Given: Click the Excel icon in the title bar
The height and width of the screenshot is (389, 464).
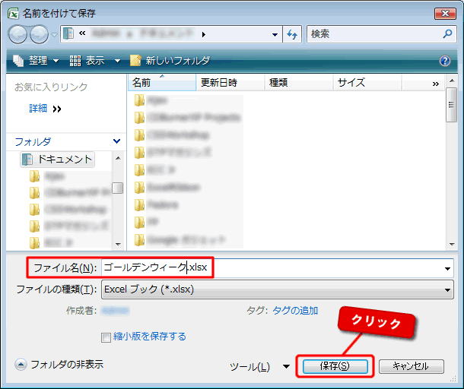Looking at the screenshot, I should (13, 14).
